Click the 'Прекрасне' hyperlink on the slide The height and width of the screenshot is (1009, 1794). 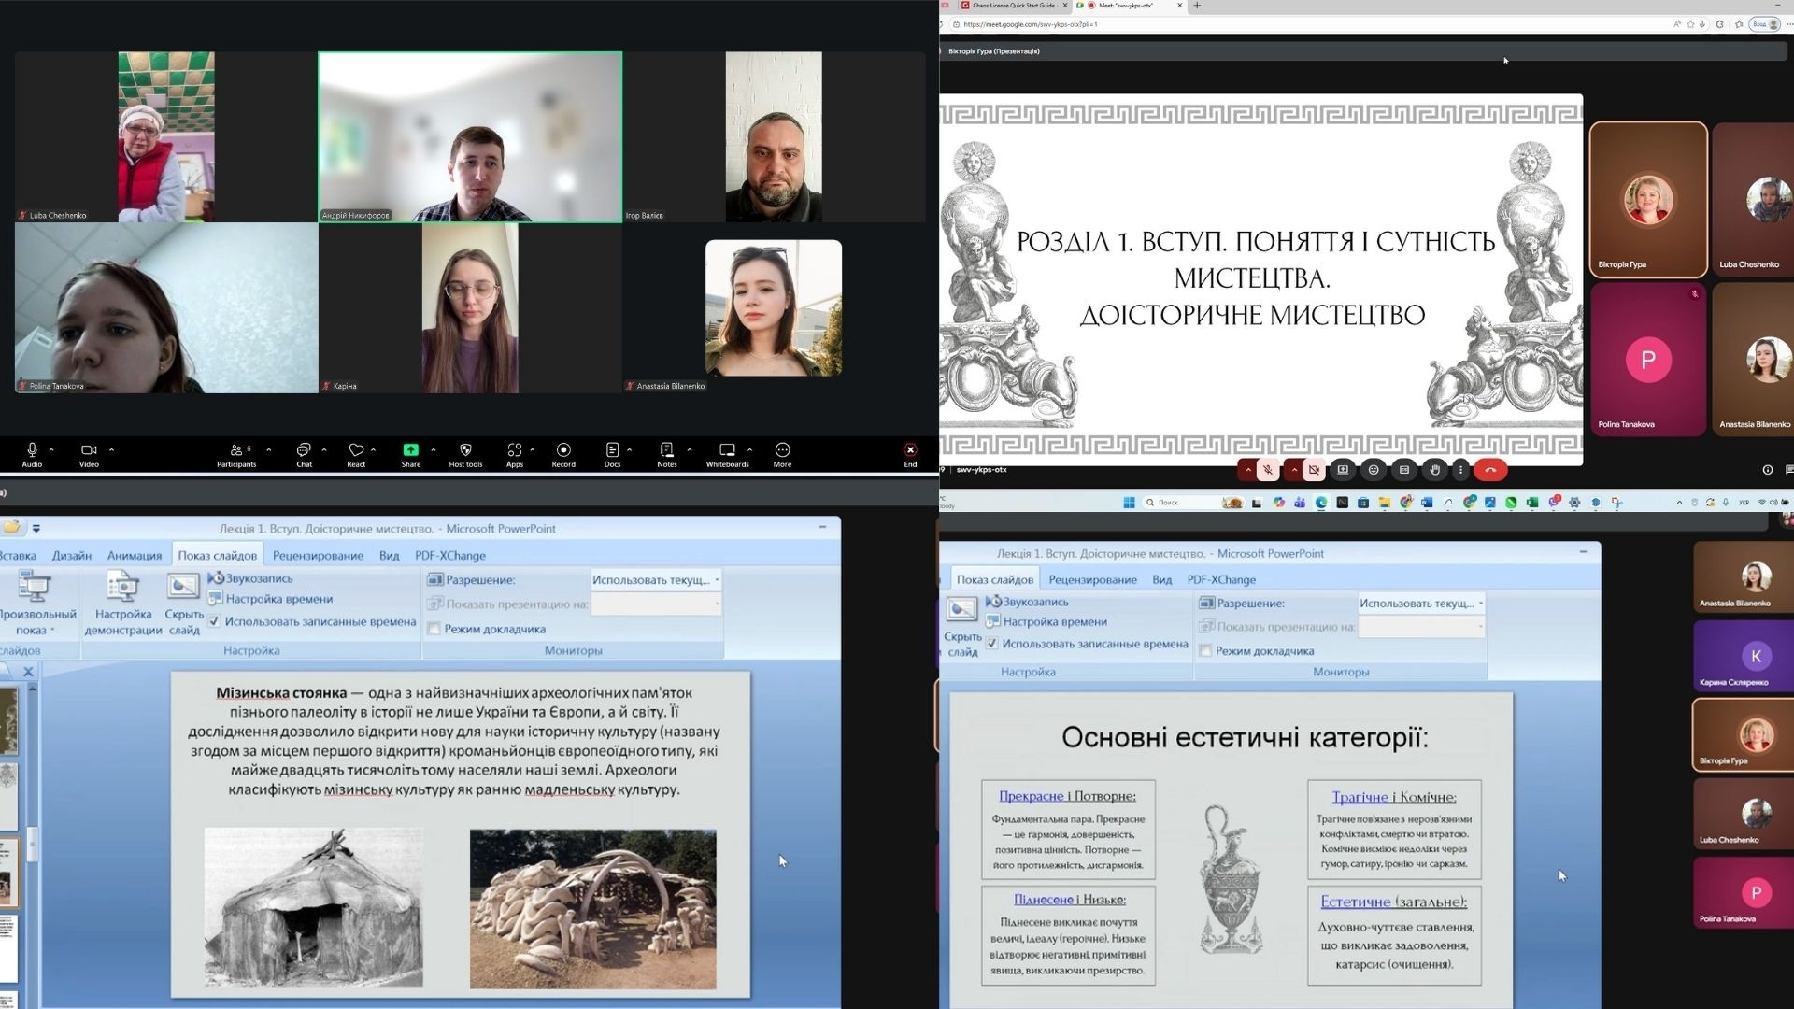[x=1031, y=796]
